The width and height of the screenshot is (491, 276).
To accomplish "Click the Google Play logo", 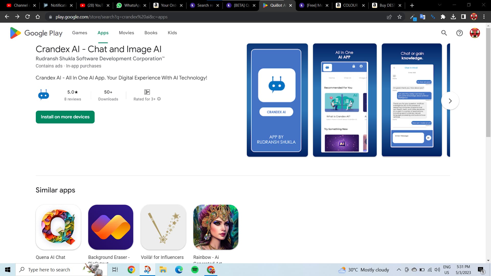I will point(36,33).
